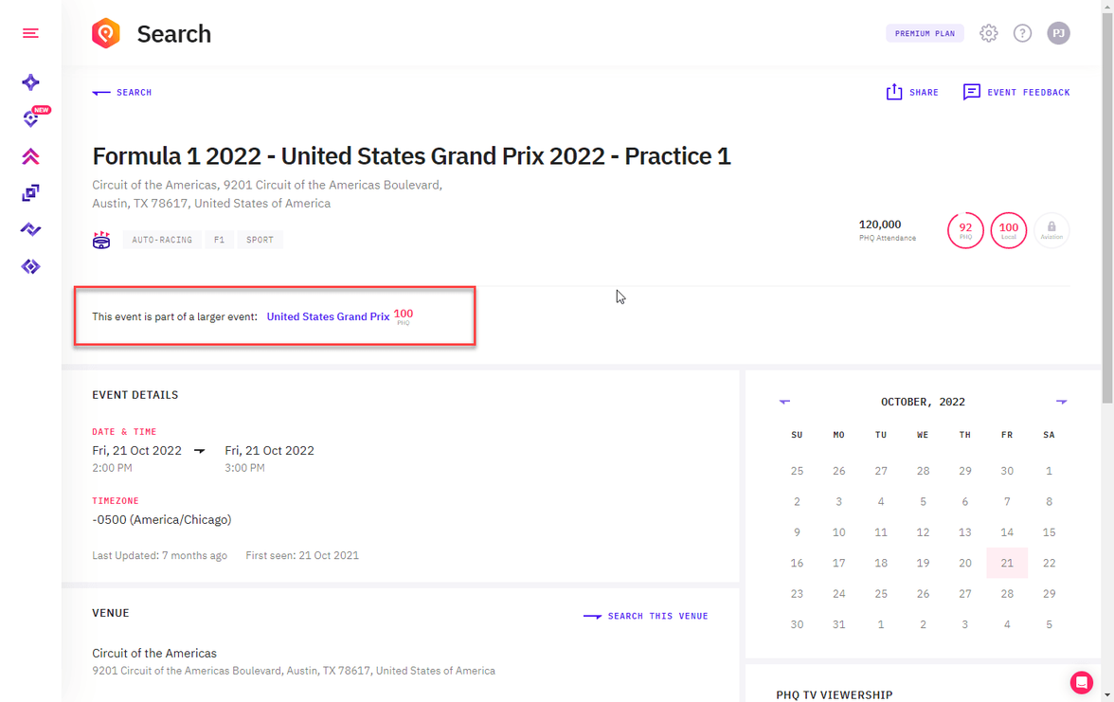Viewport: 1114px width, 702px height.
Task: Click the four-point star sidebar icon
Action: coord(30,82)
